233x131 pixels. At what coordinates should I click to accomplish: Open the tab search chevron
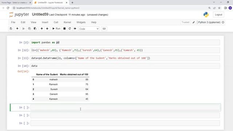tap(214, 2)
